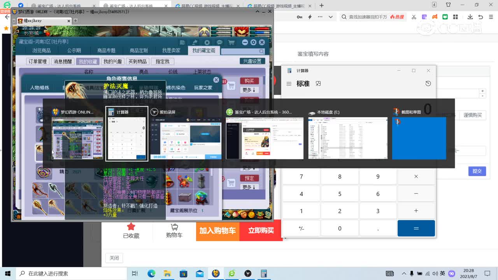Image resolution: width=498 pixels, height=280 pixels.
Task: Open a new browser tab
Action: tap(321, 5)
